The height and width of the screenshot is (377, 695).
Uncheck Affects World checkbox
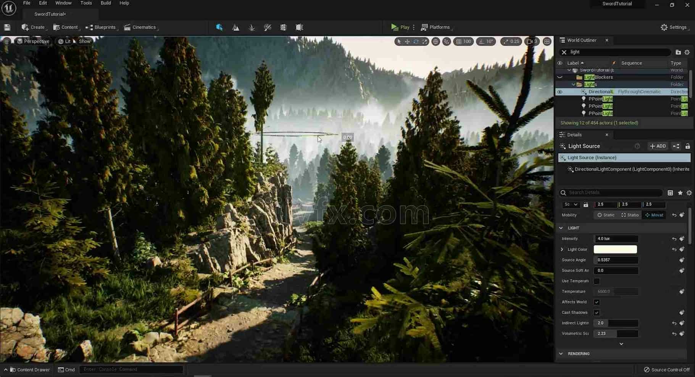(x=597, y=302)
